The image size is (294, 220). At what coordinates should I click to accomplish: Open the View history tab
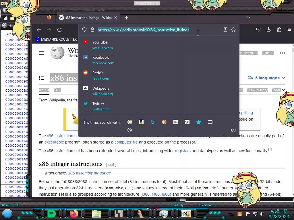point(257,90)
